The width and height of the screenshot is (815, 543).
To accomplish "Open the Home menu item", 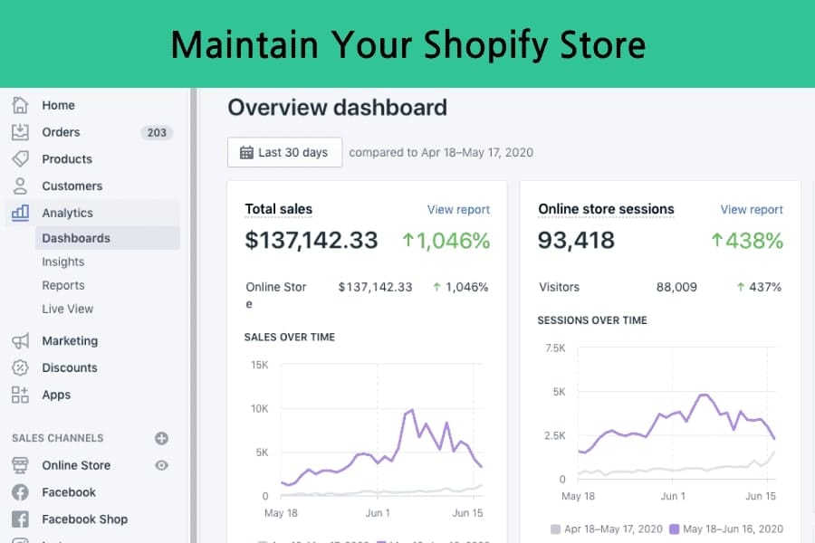I will pyautogui.click(x=58, y=105).
